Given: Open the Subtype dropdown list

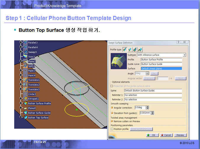Looking at the screenshot, I should 184,55.
